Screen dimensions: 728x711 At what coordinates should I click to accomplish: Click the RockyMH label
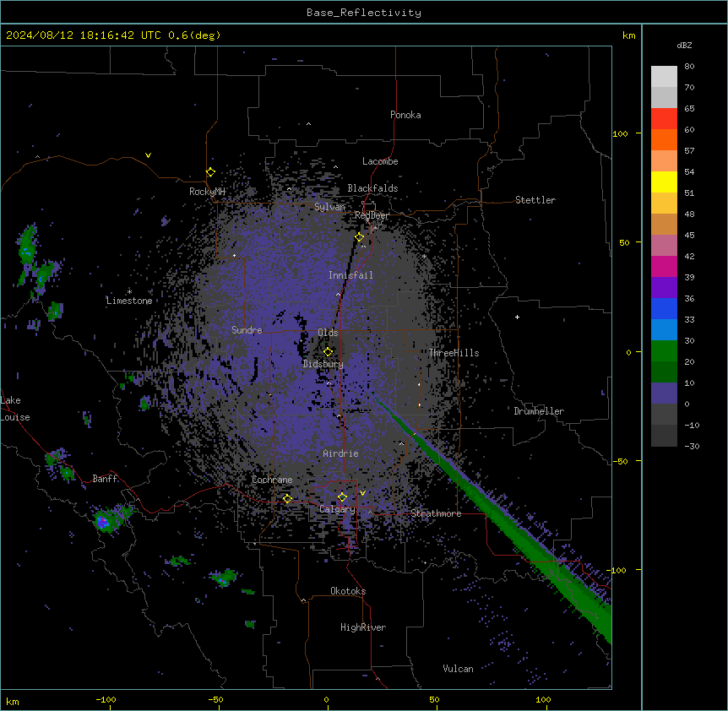207,192
